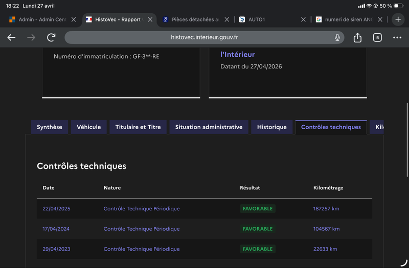The image size is (409, 268).
Task: Click the page vertical scrollbar
Action: pos(407,140)
